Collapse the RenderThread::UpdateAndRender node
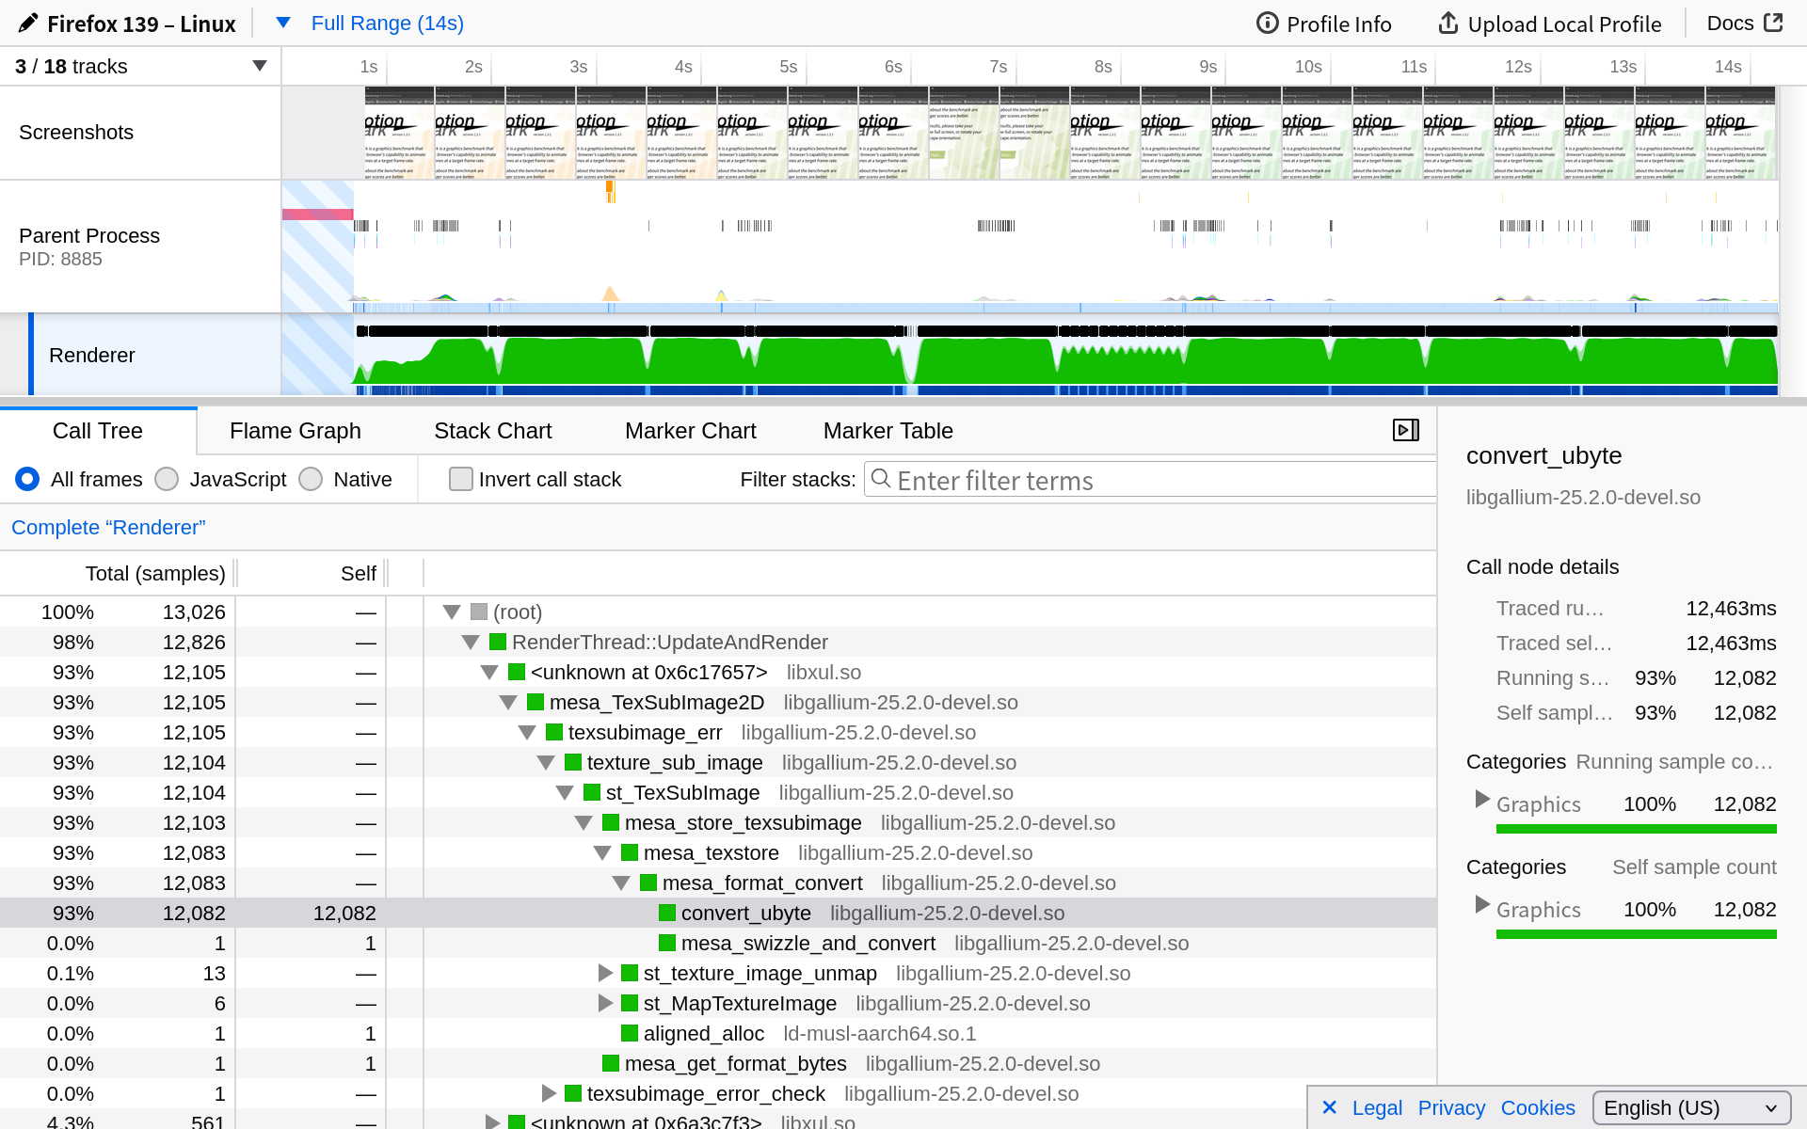This screenshot has width=1807, height=1129. pos(471,642)
